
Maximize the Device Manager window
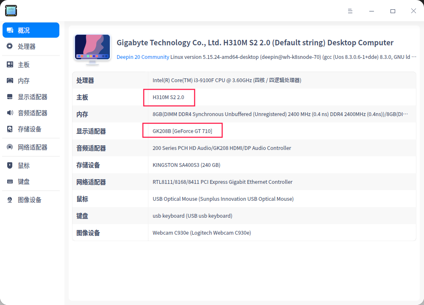click(x=393, y=11)
